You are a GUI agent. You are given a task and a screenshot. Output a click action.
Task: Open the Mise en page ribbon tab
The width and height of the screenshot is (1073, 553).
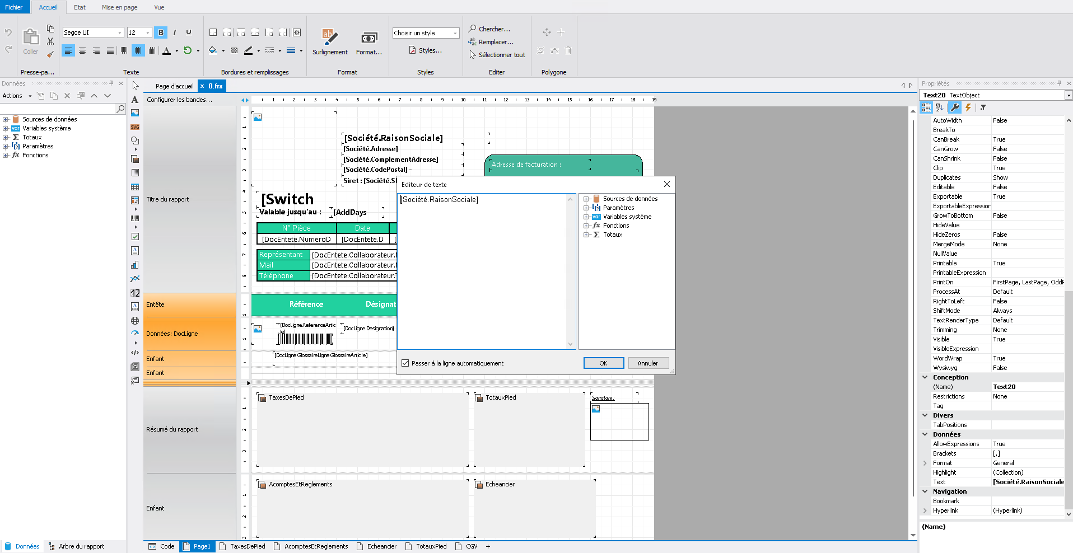point(119,7)
